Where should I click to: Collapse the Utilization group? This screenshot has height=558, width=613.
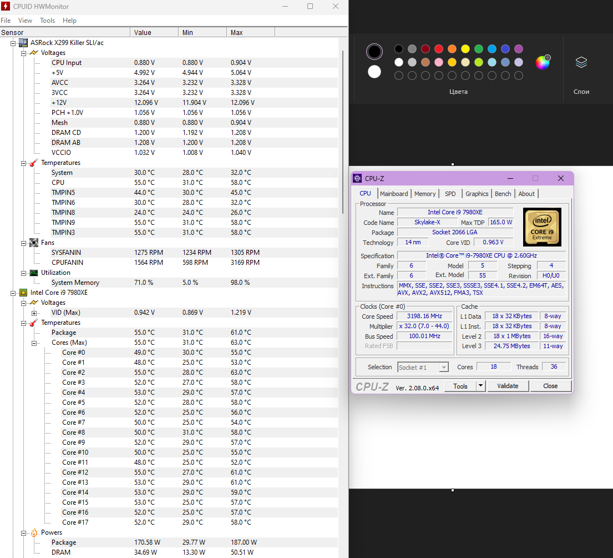point(23,273)
